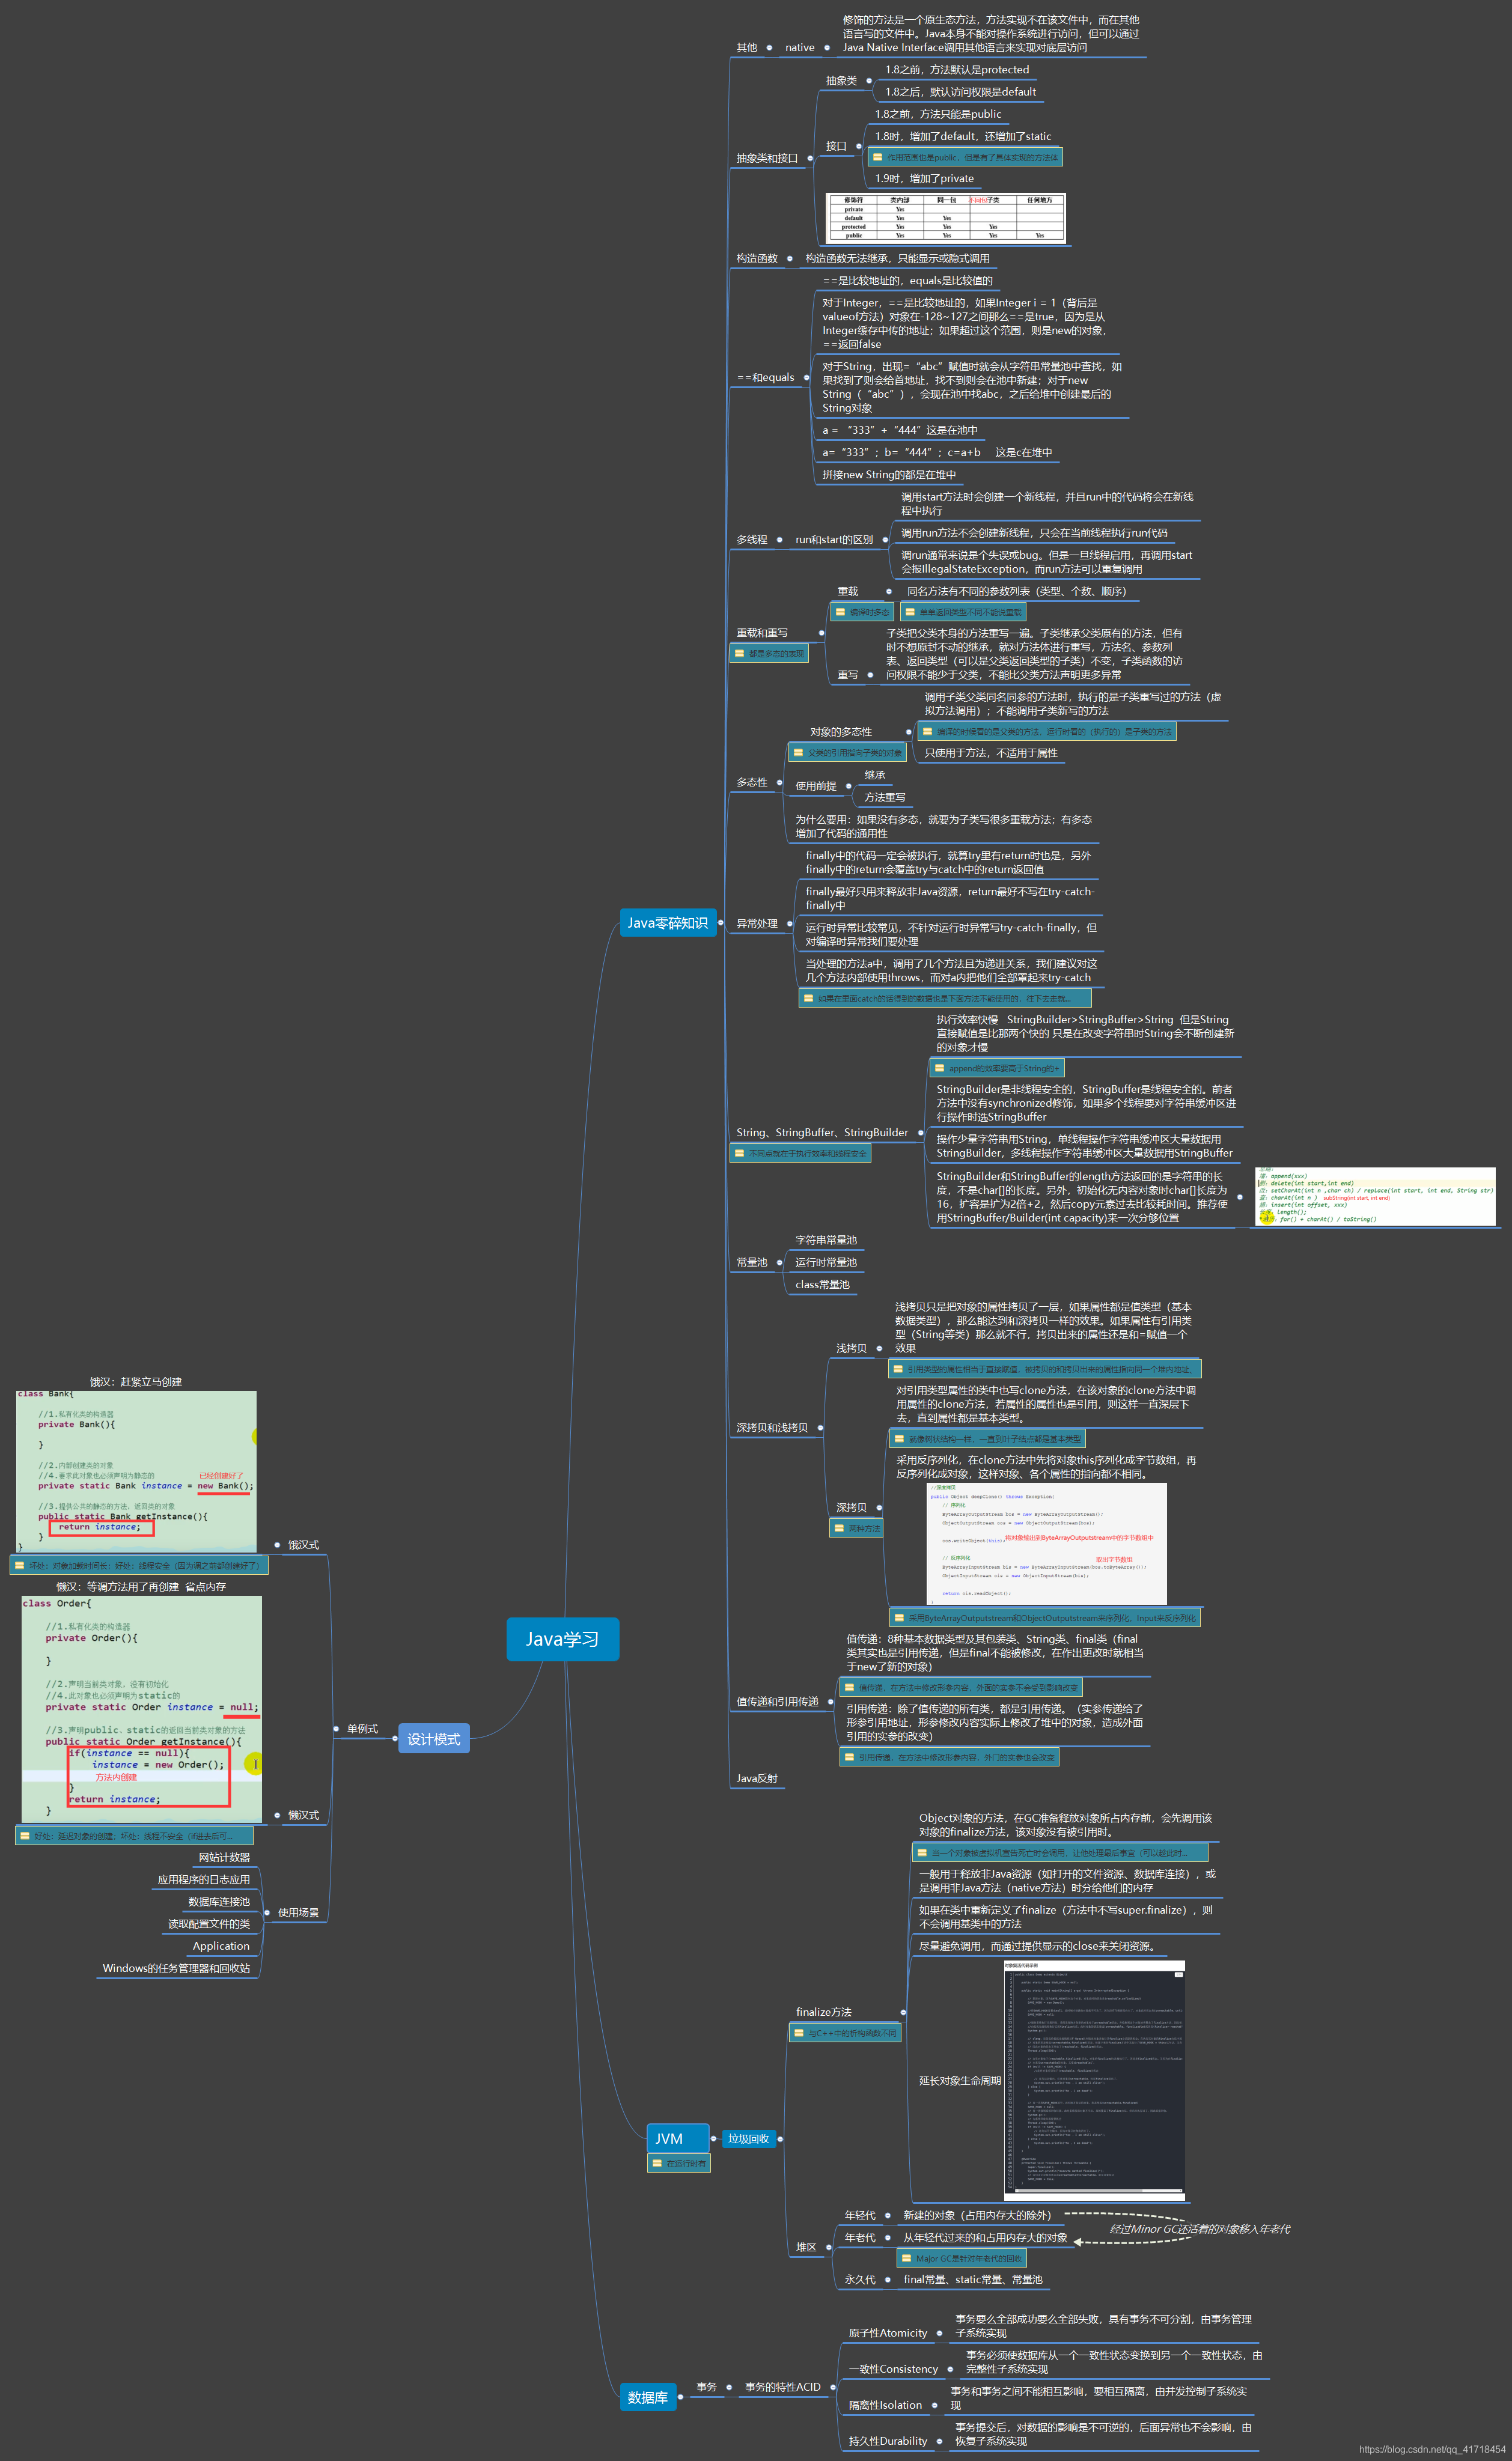Image resolution: width=1512 pixels, height=2461 pixels.
Task: Collapse the '堆区' branch dot
Action: (829, 2247)
